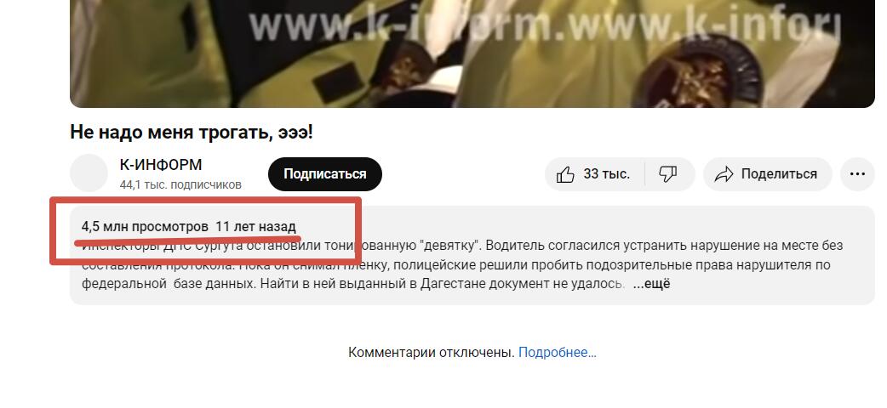
Task: Click the 11 лет назад upload date
Action: tap(255, 227)
